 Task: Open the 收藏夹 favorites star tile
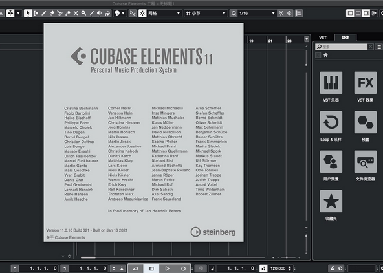[331, 201]
